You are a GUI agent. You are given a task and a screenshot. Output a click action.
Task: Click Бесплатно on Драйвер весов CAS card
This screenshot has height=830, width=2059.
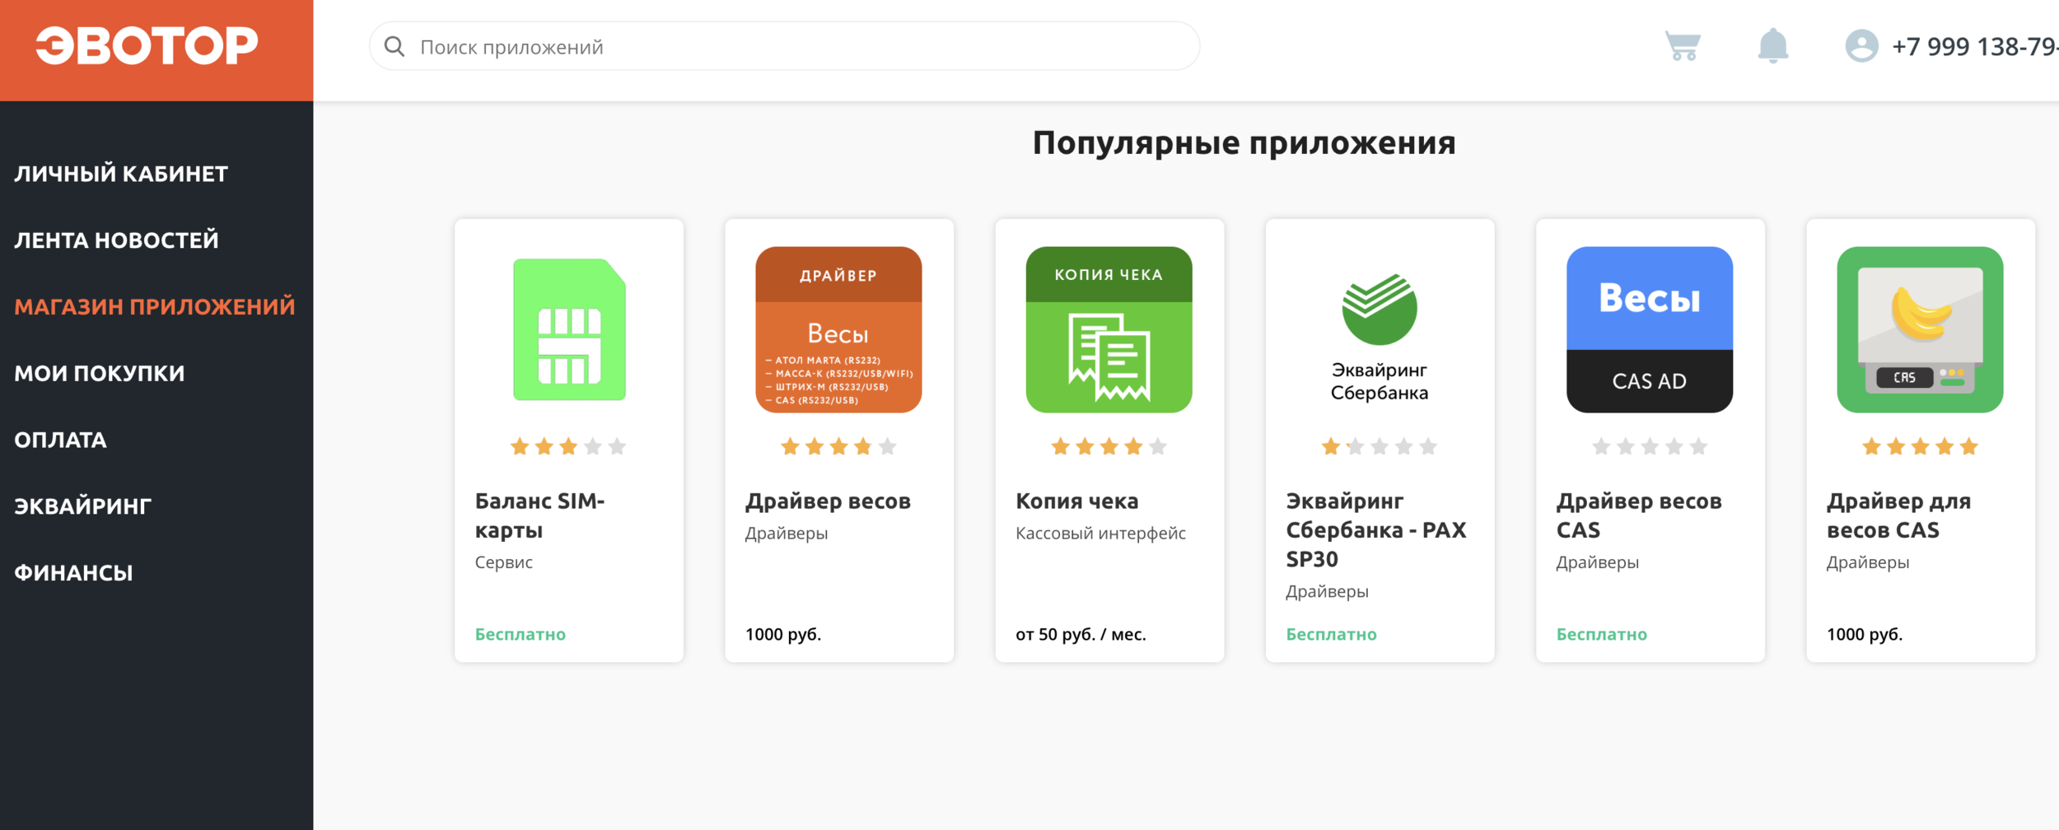pos(1602,635)
